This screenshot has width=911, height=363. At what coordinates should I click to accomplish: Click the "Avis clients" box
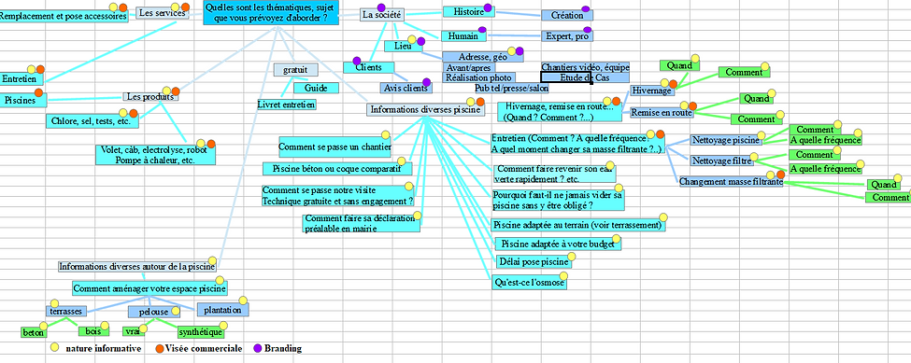coord(406,88)
